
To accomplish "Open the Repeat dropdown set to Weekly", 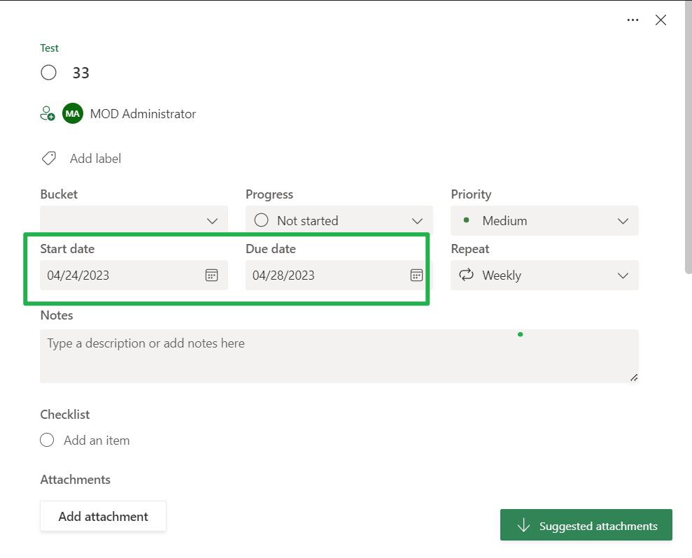I will click(x=623, y=275).
